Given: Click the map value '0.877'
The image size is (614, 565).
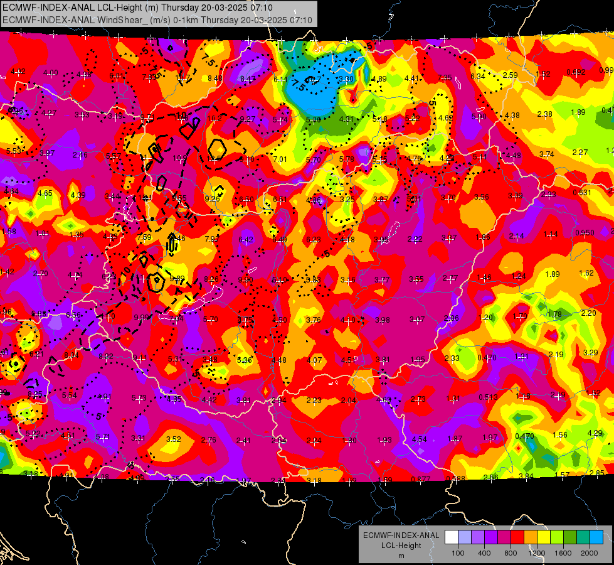Looking at the screenshot, I should pyautogui.click(x=421, y=479).
